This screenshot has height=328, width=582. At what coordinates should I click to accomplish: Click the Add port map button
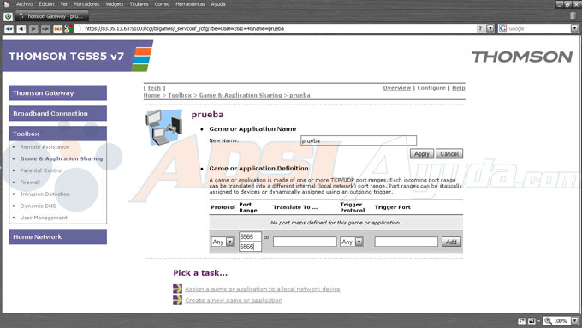[x=451, y=242]
